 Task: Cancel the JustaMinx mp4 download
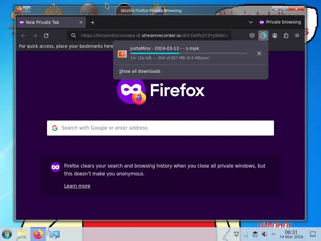point(259,53)
